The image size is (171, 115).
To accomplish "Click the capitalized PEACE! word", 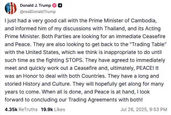I will (x=145, y=68).
